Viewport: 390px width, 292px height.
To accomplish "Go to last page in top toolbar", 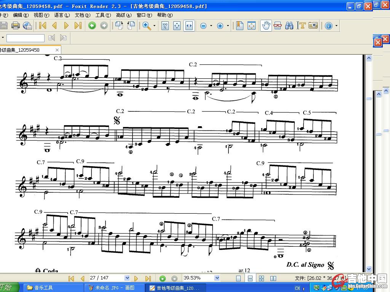I will click(78, 25).
